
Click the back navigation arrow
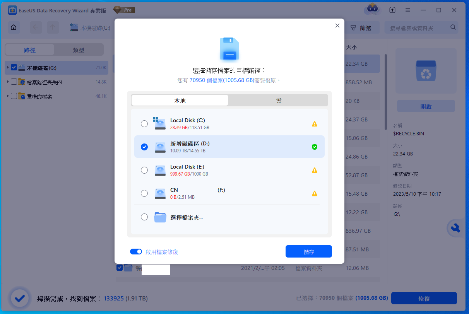[35, 27]
